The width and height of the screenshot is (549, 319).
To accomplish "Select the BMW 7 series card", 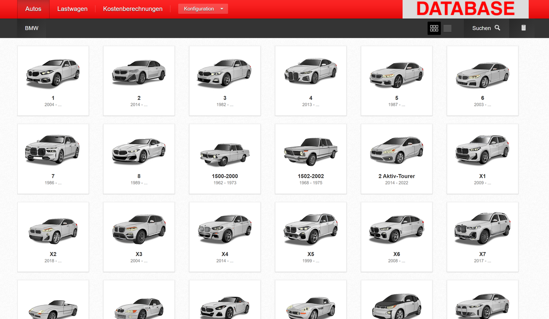I will [53, 159].
